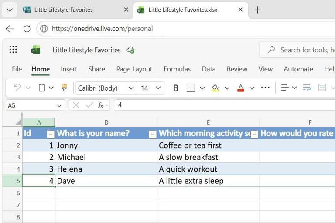Select the row 3 header
This screenshot has width=335, height=223.
[12, 157]
